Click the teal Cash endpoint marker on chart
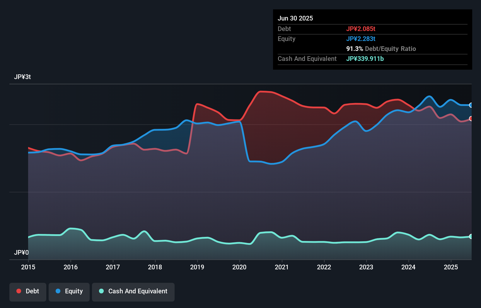Screen dimensions: 481x308 [x=471, y=237]
